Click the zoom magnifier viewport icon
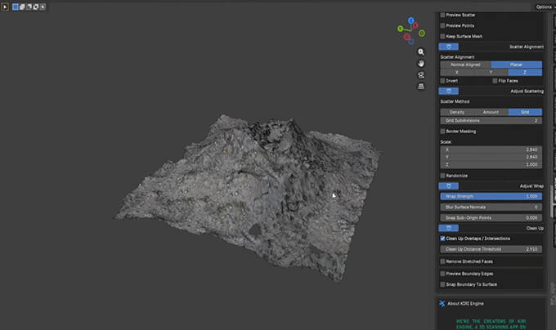Screen dimensions: 556x330 (x=421, y=51)
